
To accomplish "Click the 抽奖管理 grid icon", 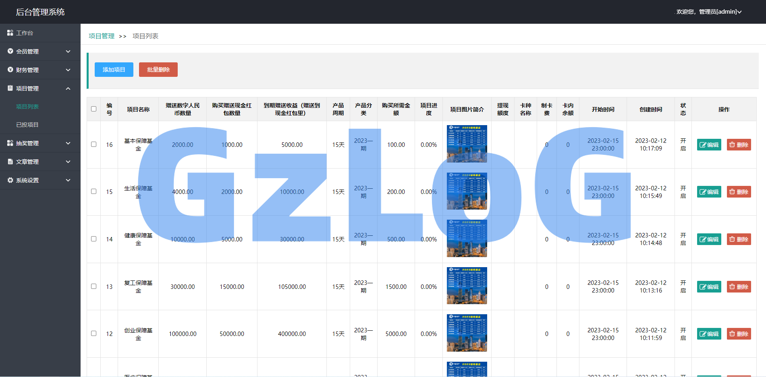I will coord(10,143).
